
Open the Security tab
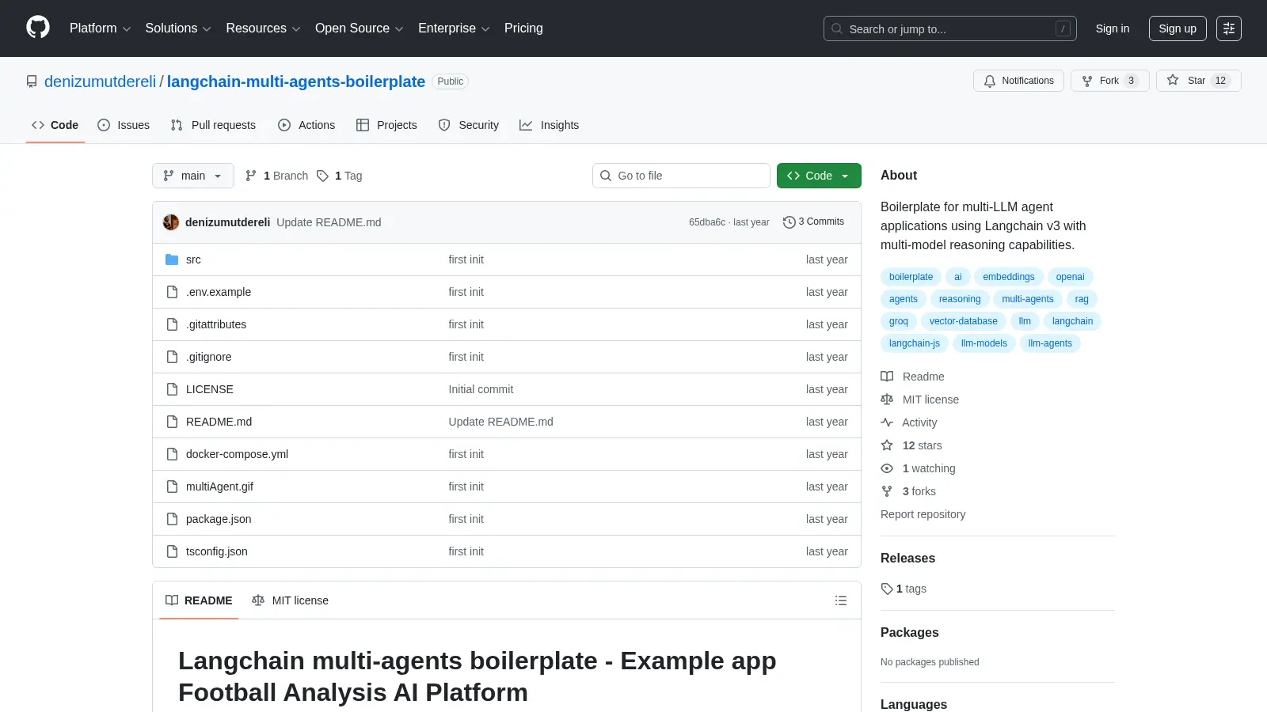tap(469, 125)
